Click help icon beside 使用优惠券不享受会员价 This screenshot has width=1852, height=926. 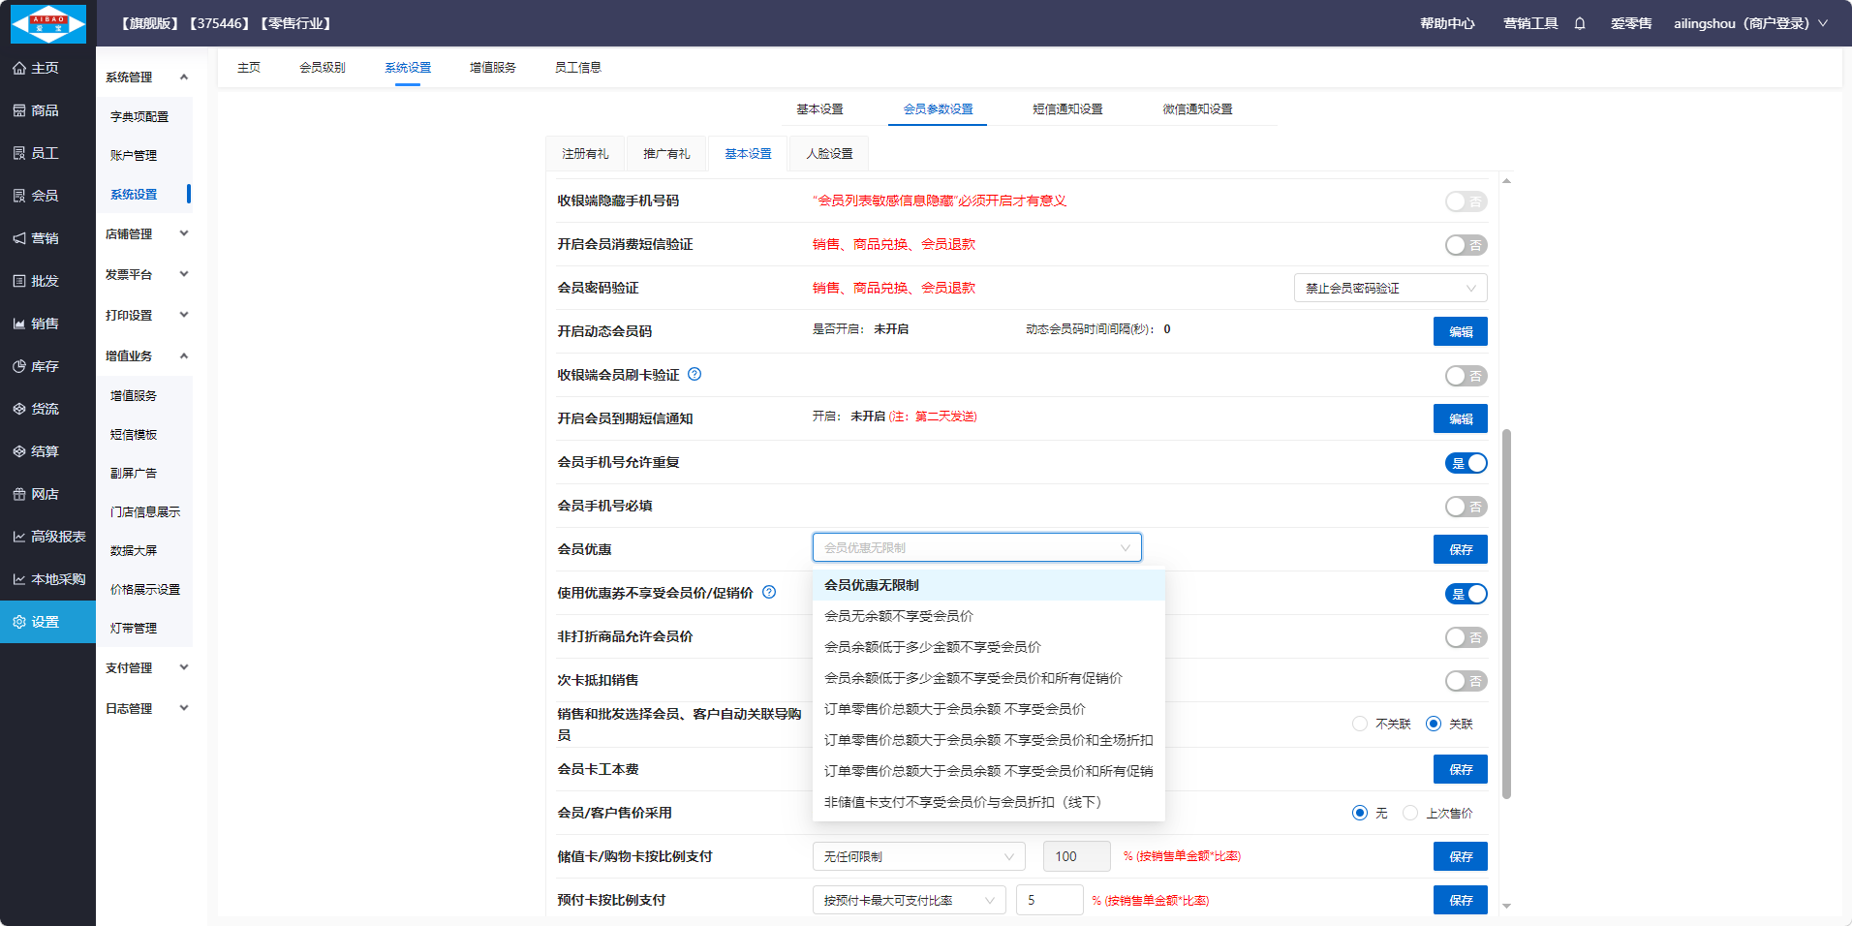click(769, 592)
